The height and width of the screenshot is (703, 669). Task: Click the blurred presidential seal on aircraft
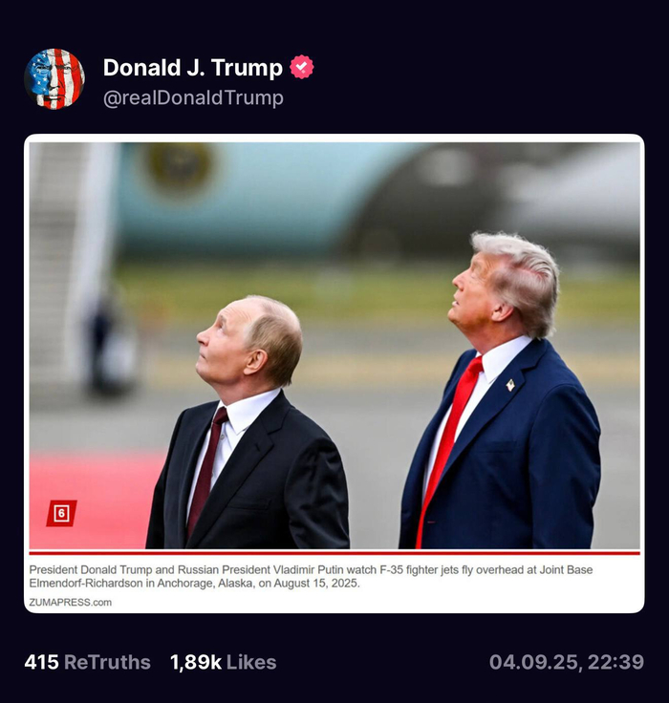click(178, 164)
